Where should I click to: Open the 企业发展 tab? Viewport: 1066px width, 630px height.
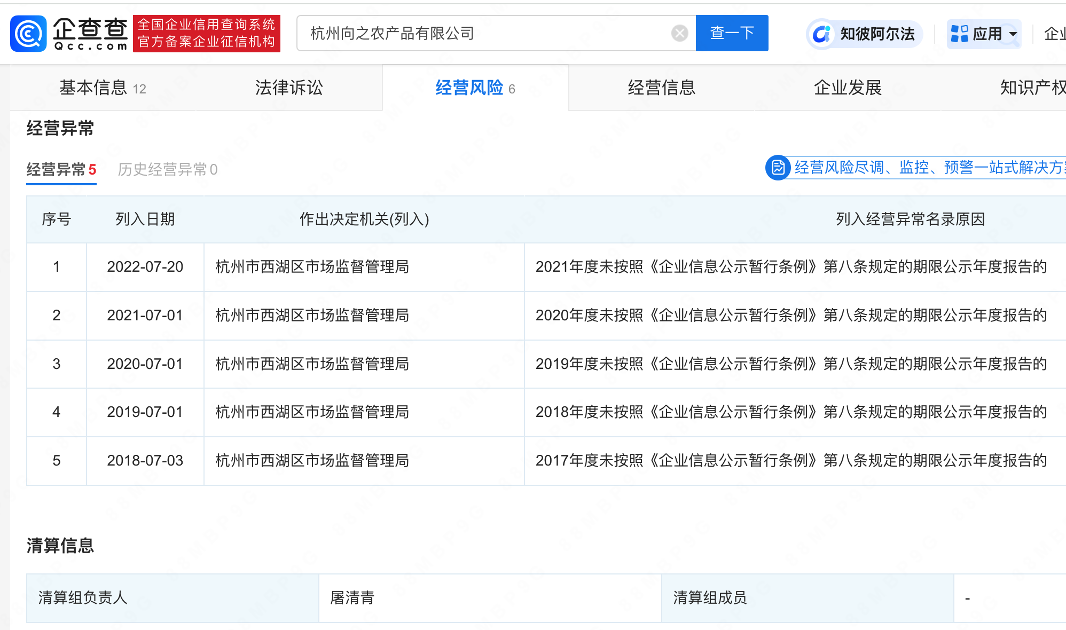[847, 88]
